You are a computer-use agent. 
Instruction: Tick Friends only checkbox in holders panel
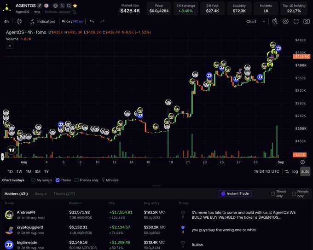point(294,194)
